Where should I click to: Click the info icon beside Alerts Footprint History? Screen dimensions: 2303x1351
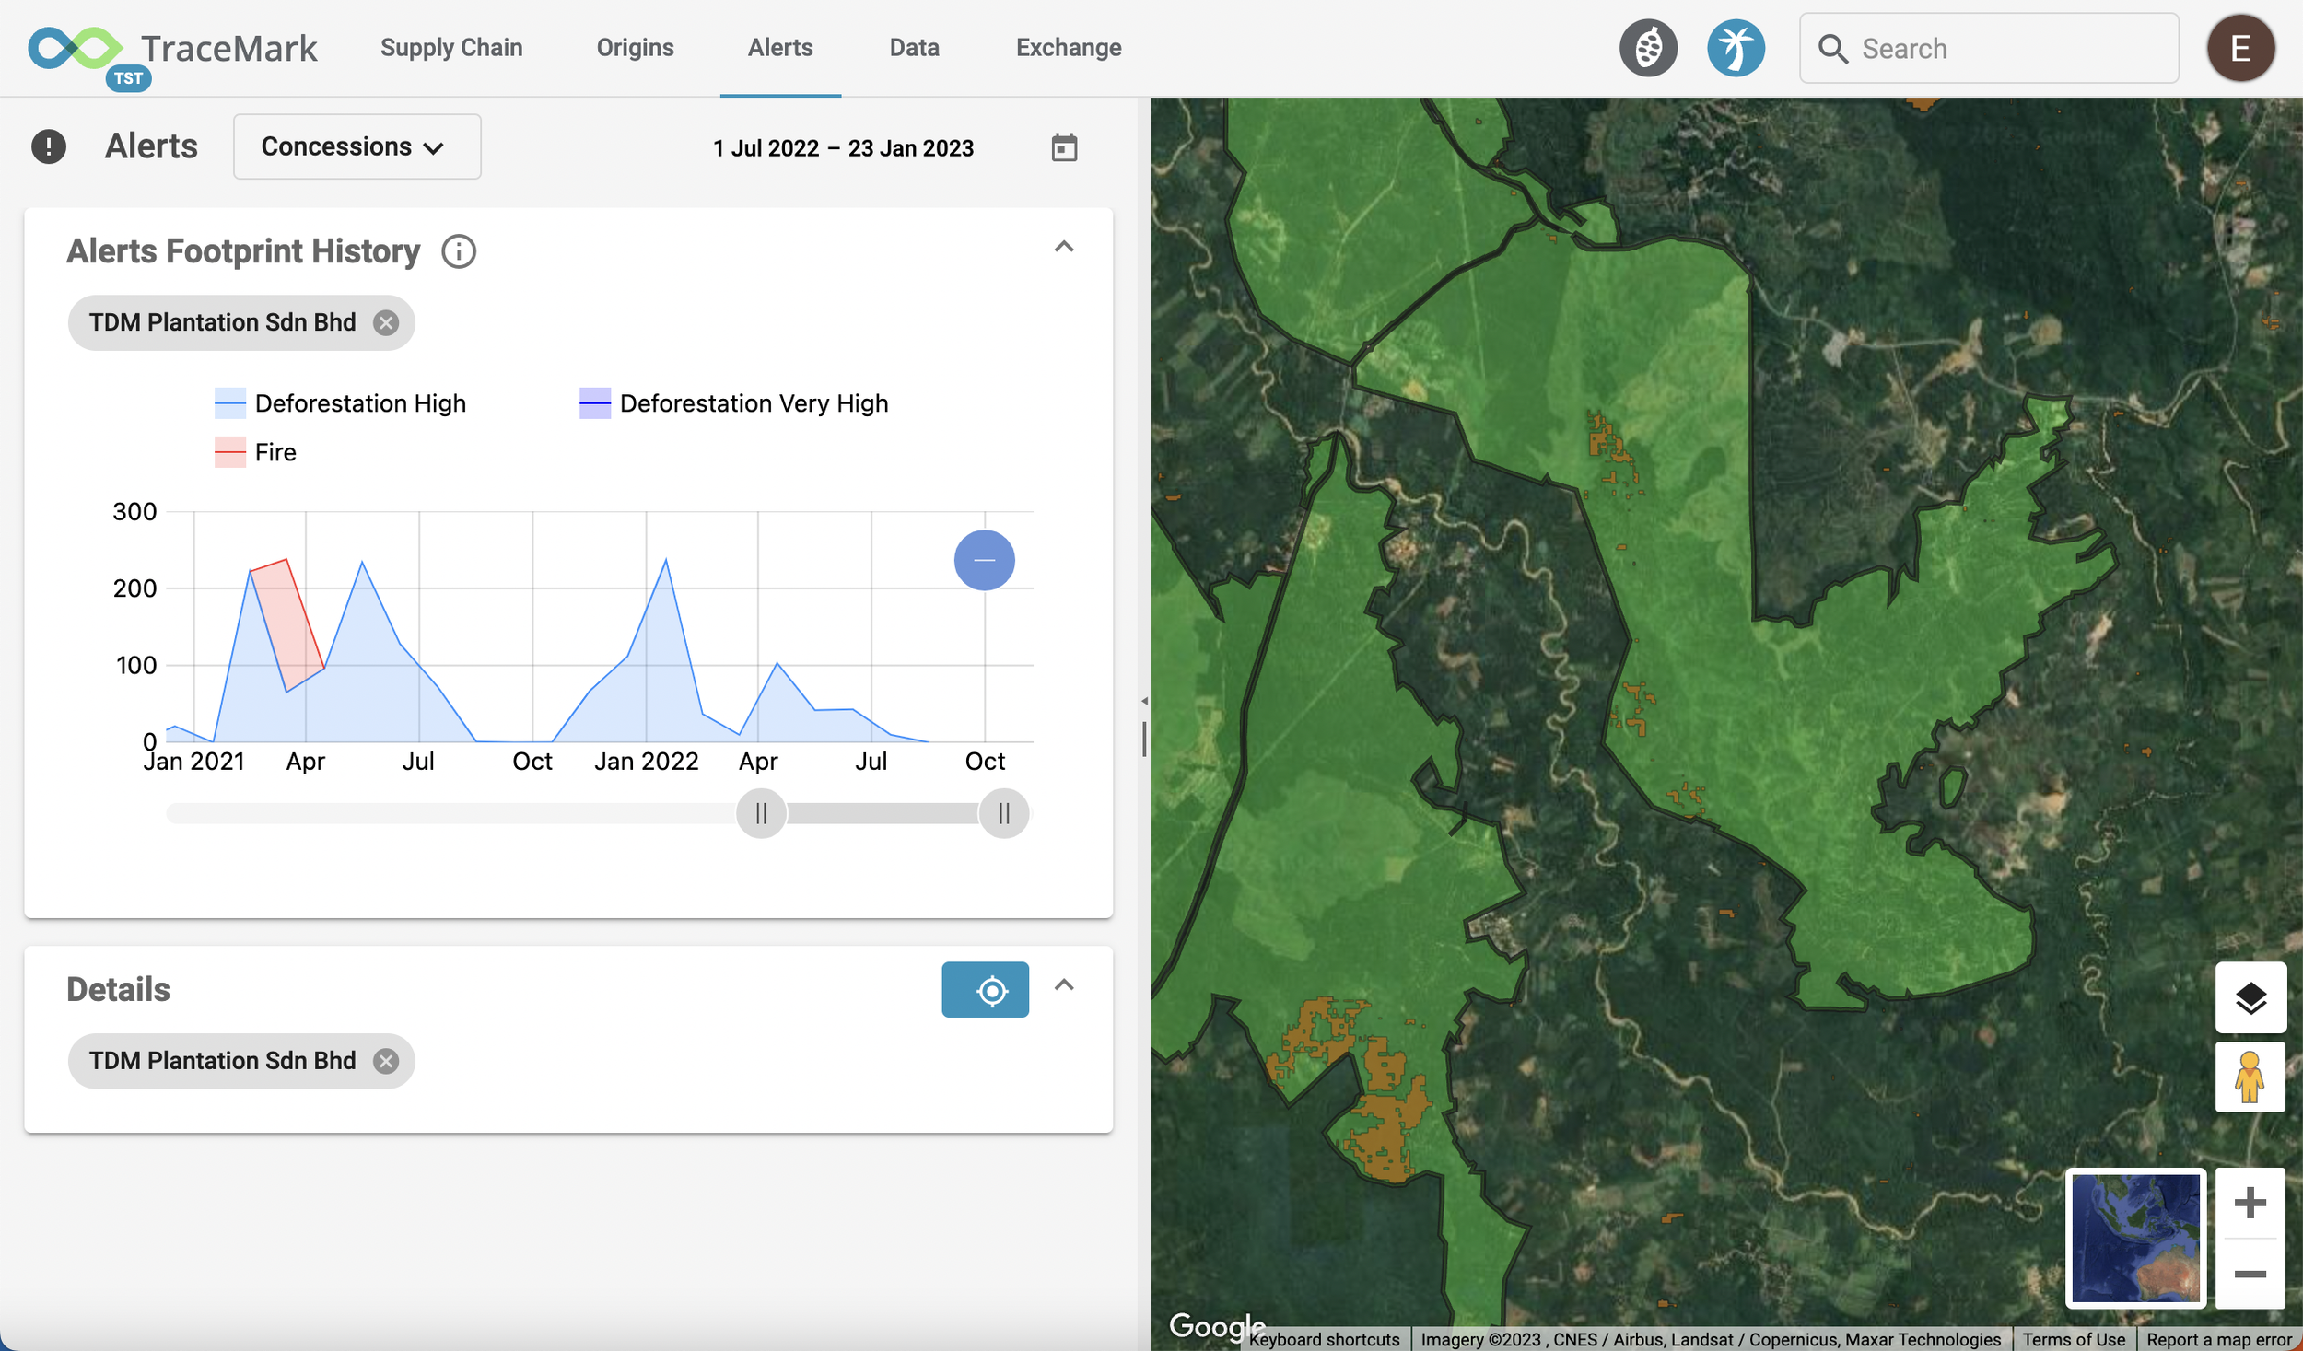458,251
